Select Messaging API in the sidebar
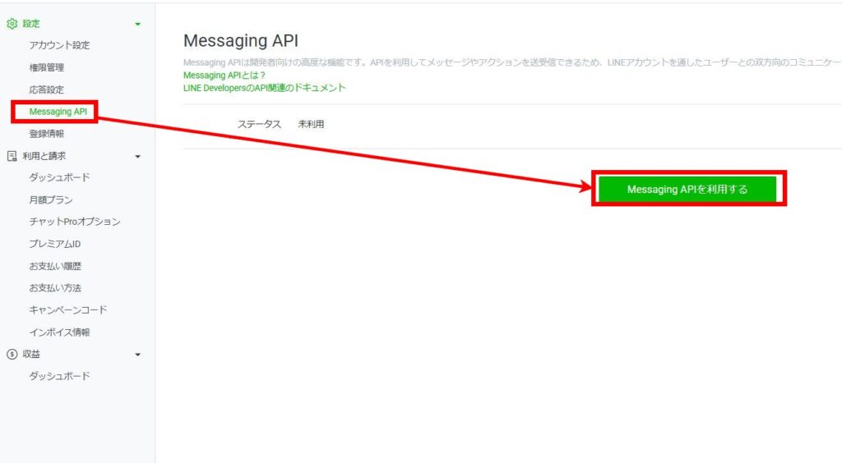Viewport: 842px width, 463px height. pos(58,112)
